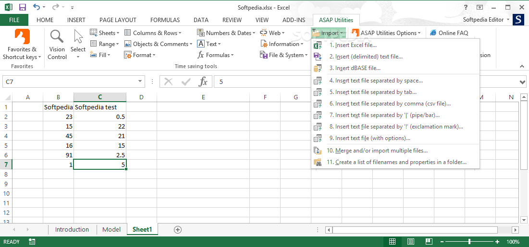Switch to the HOME ribbon tab
Screen dimensions: 529x247
tap(45, 20)
